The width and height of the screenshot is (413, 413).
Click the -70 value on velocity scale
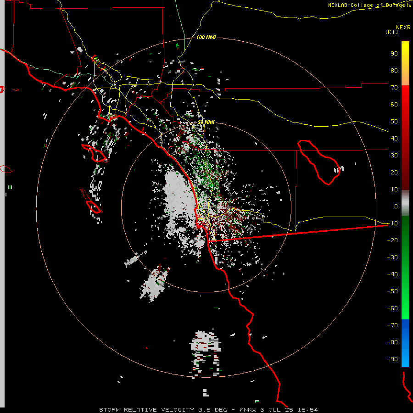click(392, 325)
